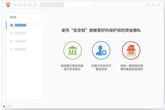This screenshot has width=165, height=110.
Task: Click the blue status dot in bottom bar
Action: 4,106
